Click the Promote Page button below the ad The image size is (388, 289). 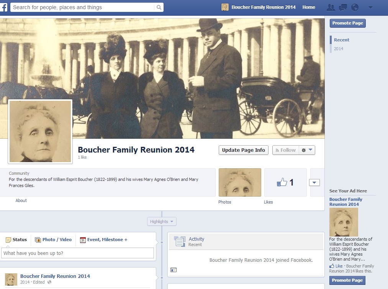coord(347,280)
